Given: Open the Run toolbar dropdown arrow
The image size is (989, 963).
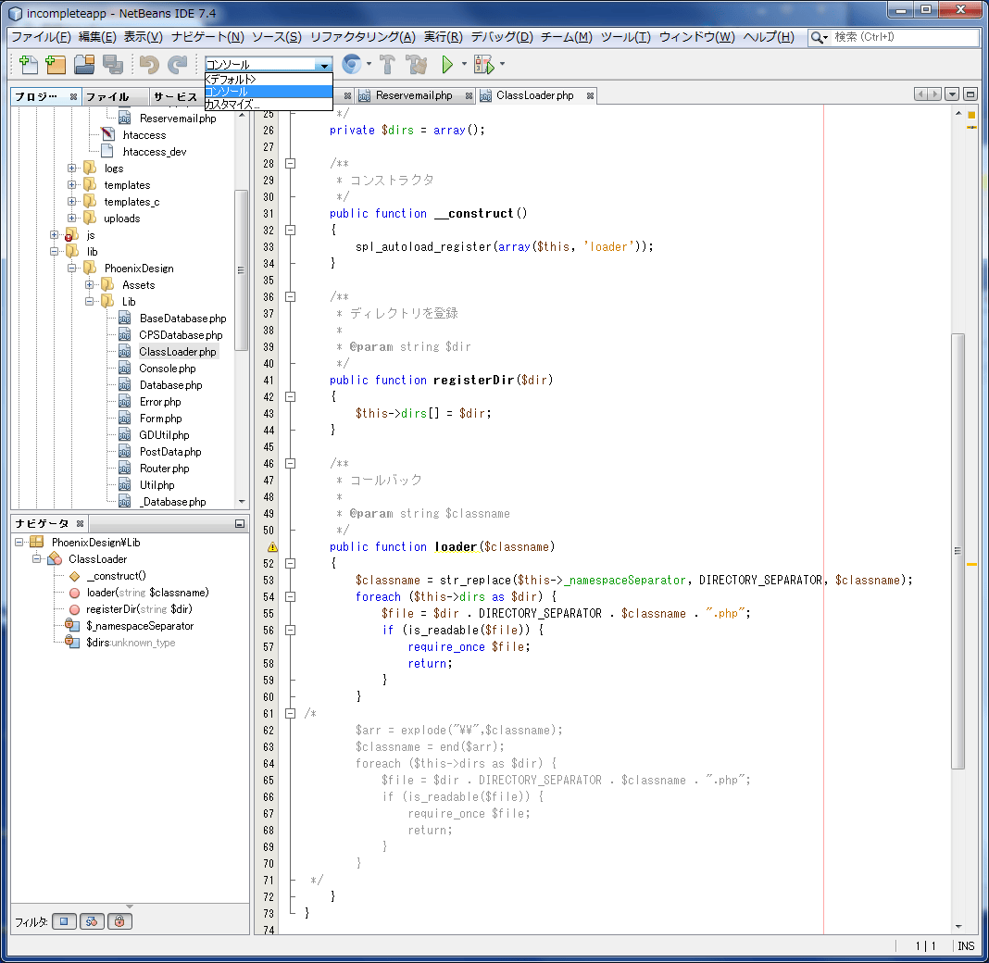Looking at the screenshot, I should coord(464,64).
